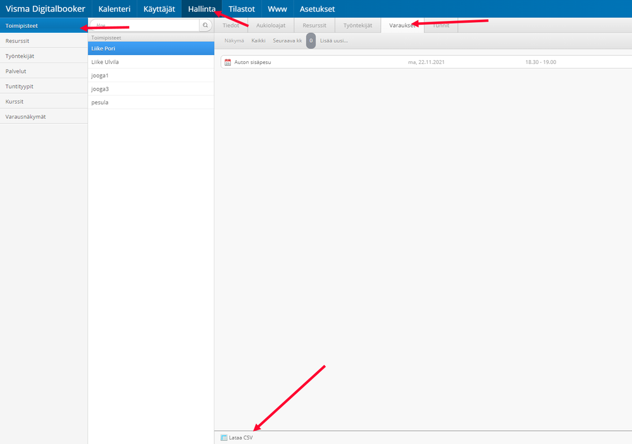Switch to the Työntekijät tab

[358, 25]
